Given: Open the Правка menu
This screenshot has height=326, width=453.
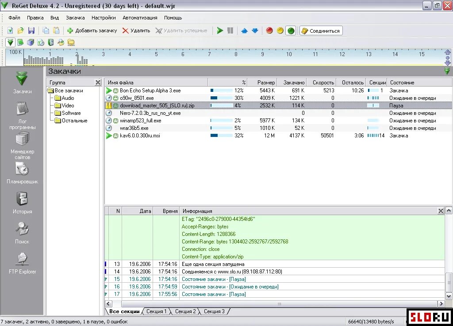Looking at the screenshot, I should tap(35, 18).
